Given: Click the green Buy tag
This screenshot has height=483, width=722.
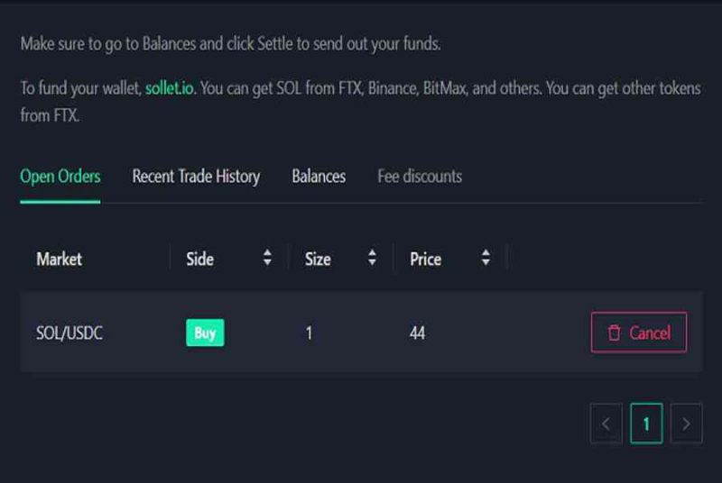Looking at the screenshot, I should click(205, 333).
